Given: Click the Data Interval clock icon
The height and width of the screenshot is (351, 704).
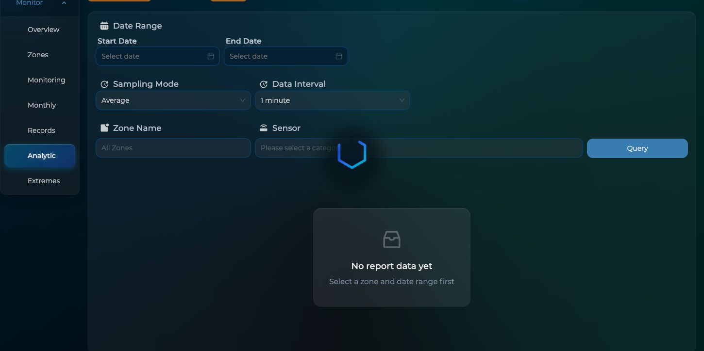Looking at the screenshot, I should pos(264,84).
